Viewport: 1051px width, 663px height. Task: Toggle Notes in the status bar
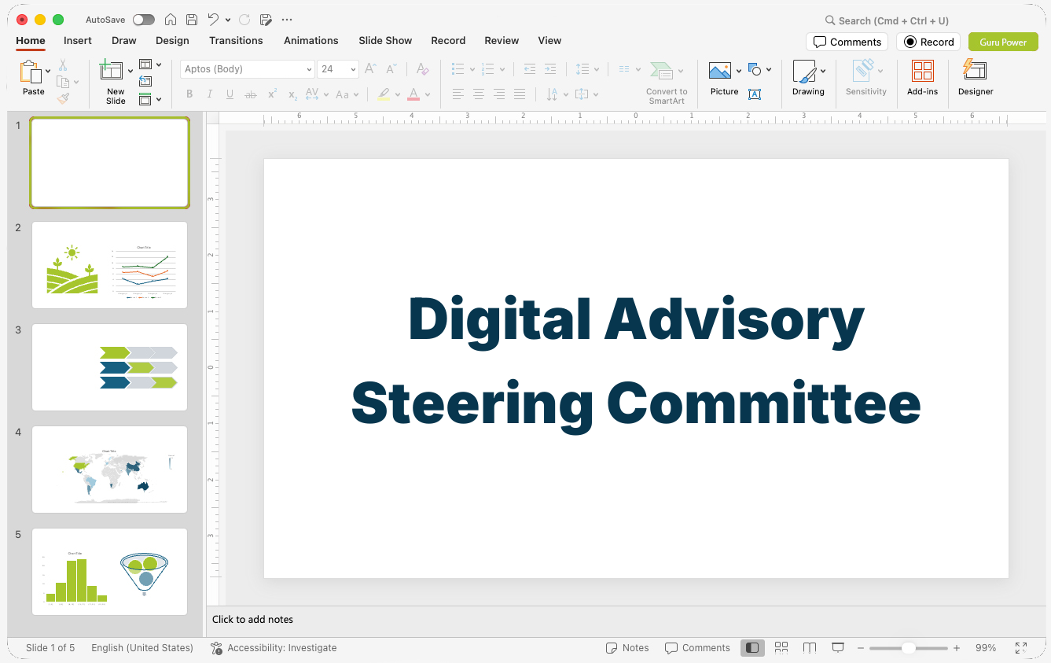[x=627, y=648]
